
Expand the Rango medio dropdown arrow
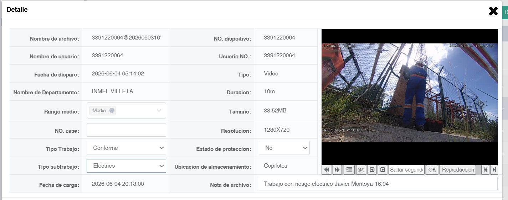tap(159, 111)
